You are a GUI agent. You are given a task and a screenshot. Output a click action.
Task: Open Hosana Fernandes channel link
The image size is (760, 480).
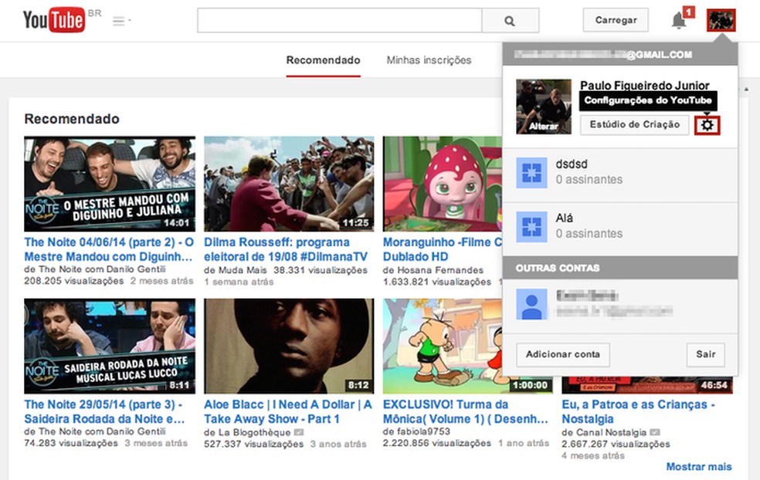tap(439, 270)
